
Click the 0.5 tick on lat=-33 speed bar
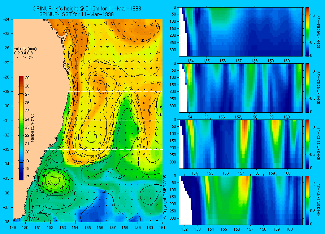coord(313,211)
